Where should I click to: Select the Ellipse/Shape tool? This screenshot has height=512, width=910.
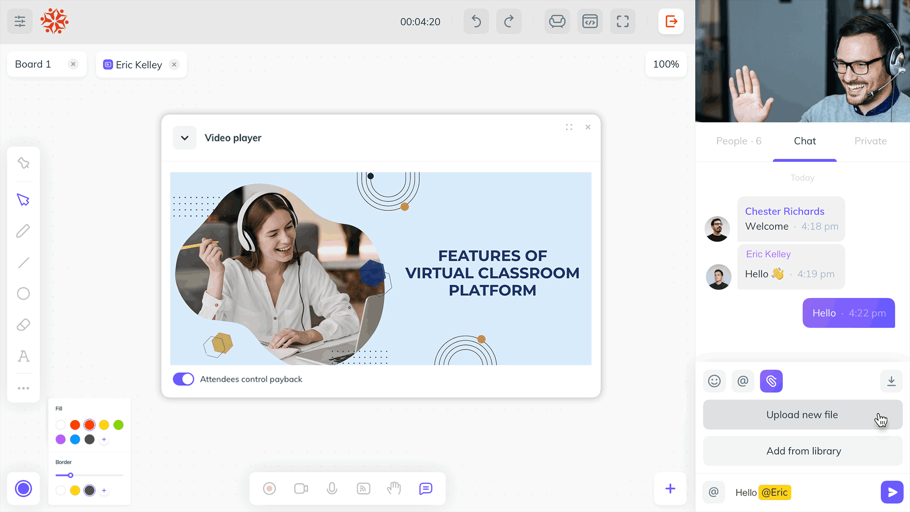coord(23,293)
